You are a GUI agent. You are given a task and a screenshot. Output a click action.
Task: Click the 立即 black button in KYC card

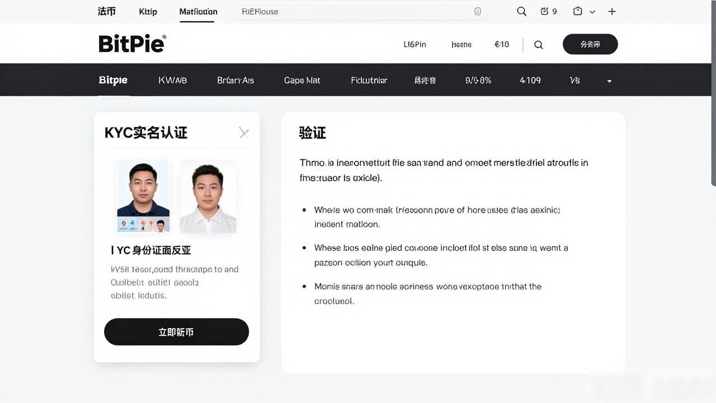pos(176,332)
